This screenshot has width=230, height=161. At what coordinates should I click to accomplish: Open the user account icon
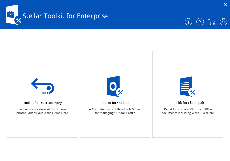[223, 22]
